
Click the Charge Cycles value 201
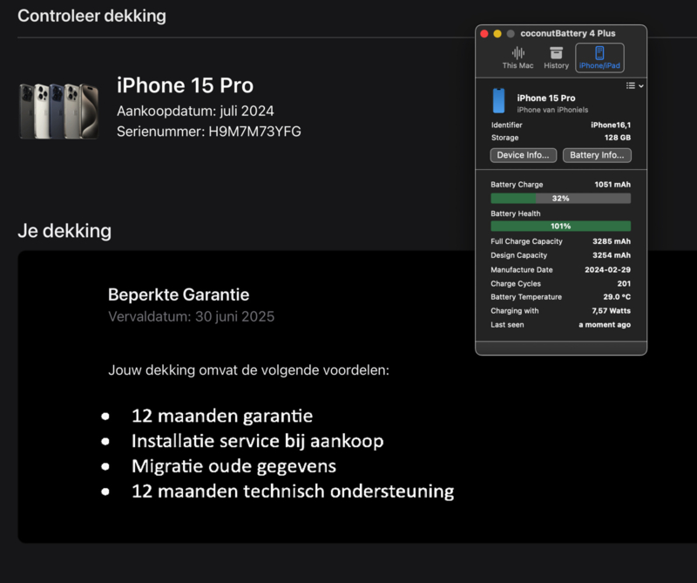tap(624, 284)
